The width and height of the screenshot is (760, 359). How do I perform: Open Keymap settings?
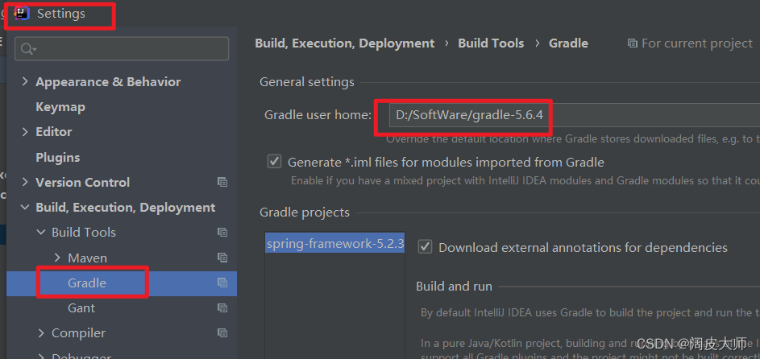(60, 107)
